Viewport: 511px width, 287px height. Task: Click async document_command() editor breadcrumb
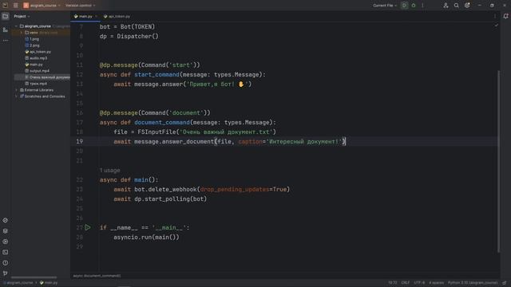tap(97, 276)
